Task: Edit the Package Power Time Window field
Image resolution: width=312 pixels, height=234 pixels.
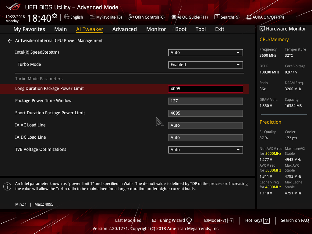Action: [206, 101]
